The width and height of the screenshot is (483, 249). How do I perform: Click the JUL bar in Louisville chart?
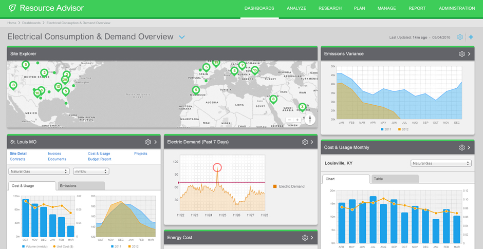(373, 220)
